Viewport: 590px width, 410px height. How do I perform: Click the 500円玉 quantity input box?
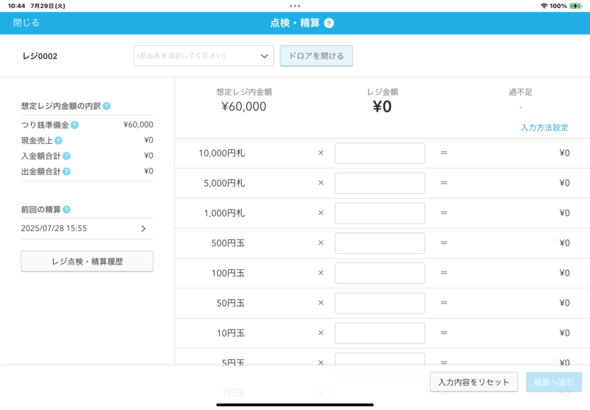pyautogui.click(x=380, y=243)
